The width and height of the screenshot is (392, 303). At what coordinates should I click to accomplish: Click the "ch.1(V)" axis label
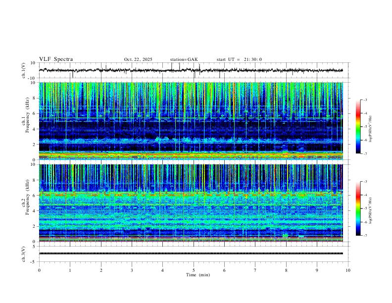[23, 70]
